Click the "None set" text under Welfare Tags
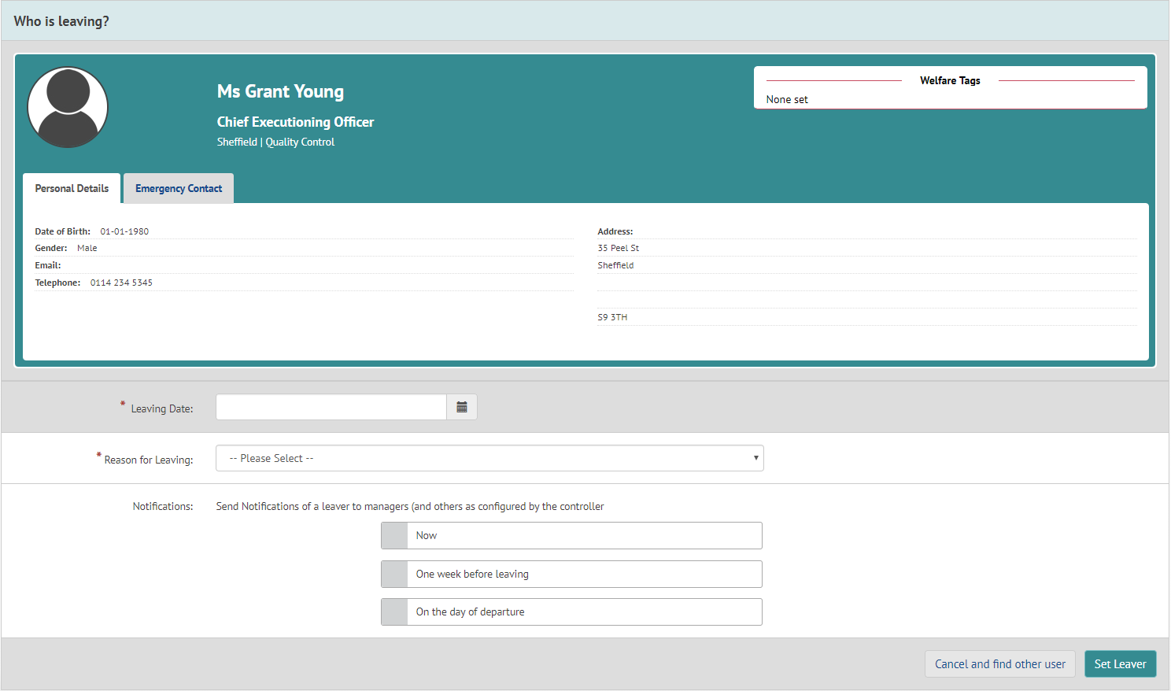This screenshot has height=691, width=1171. coord(786,99)
